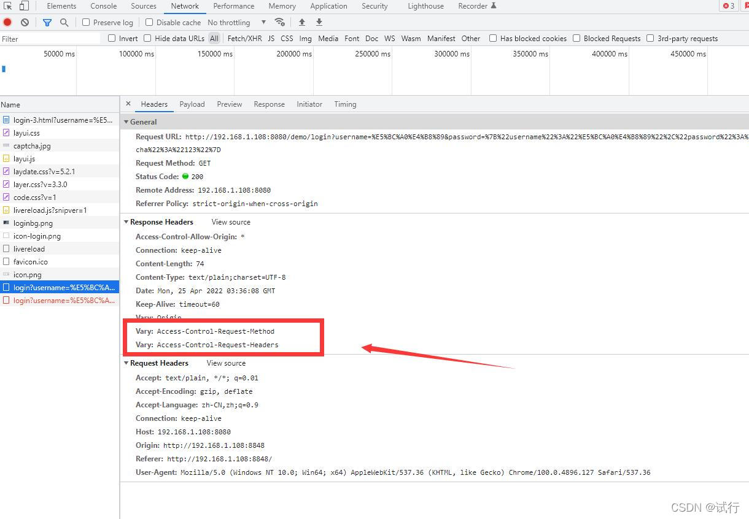Open the Preview tab
The width and height of the screenshot is (749, 519).
230,104
